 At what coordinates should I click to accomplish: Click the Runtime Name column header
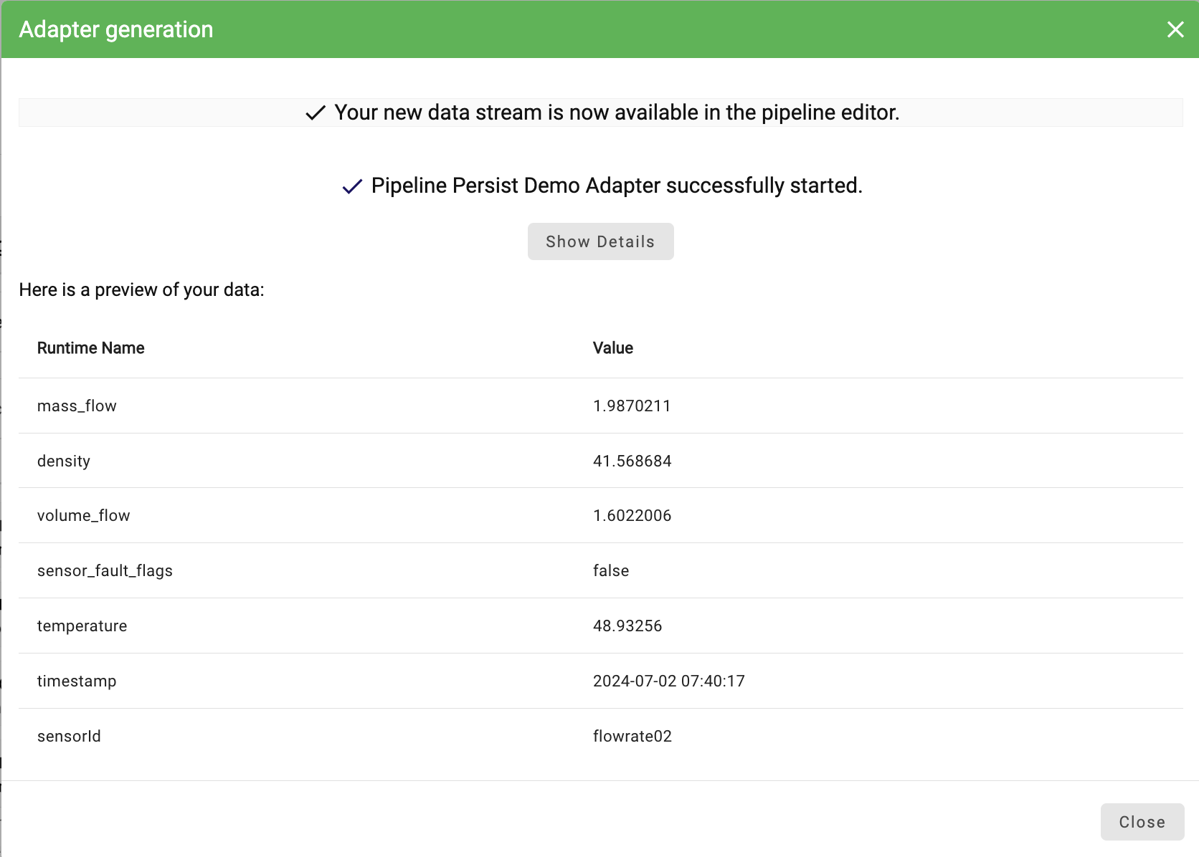click(x=91, y=348)
